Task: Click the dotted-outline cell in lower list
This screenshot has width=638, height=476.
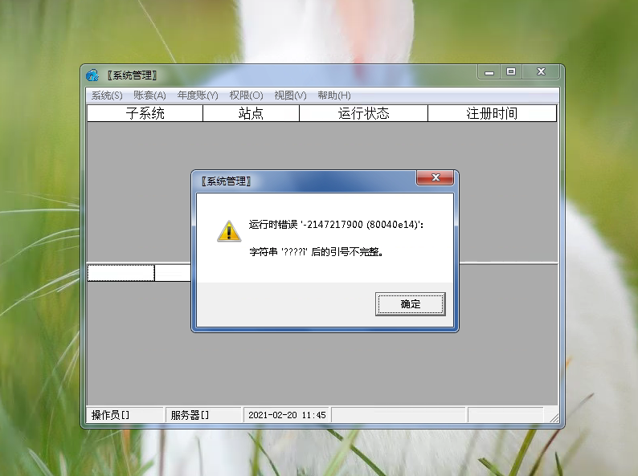Action: (121, 273)
